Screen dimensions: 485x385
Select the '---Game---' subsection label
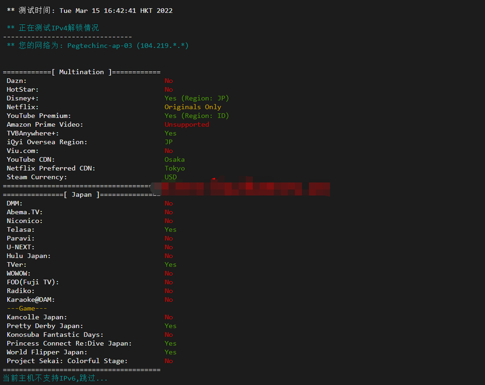pos(27,309)
